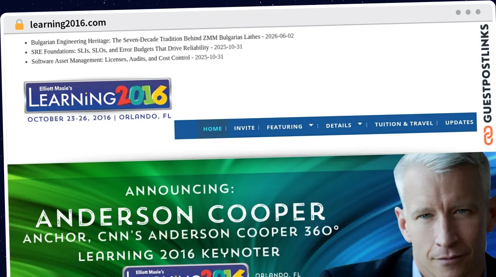Viewport: 496px width, 277px height.
Task: Open the TUITION & TRAVEL menu item
Action: click(404, 123)
